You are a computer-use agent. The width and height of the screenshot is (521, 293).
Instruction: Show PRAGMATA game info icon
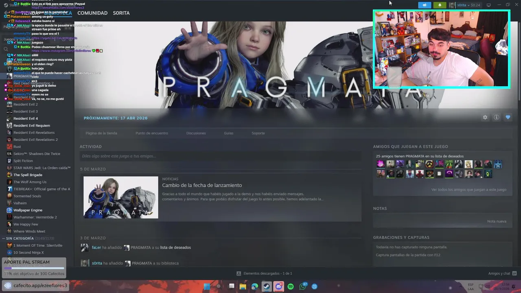(497, 117)
